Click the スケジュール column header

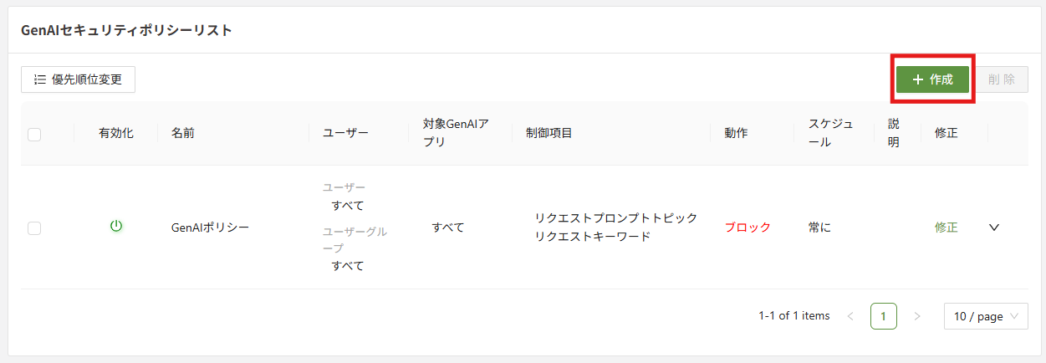pos(830,133)
